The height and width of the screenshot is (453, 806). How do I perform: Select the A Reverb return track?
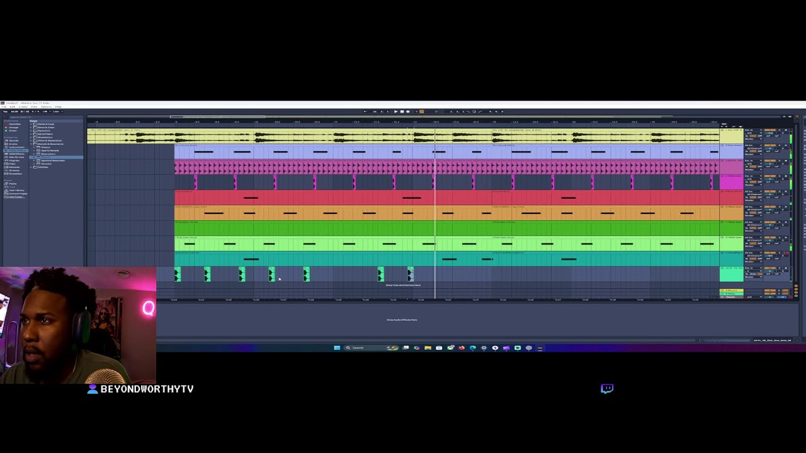point(732,291)
